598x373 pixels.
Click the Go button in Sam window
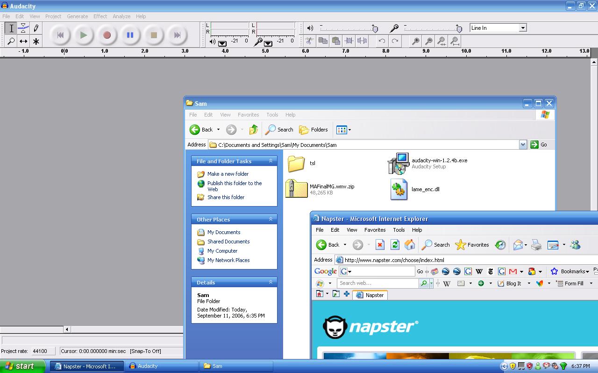pos(539,145)
